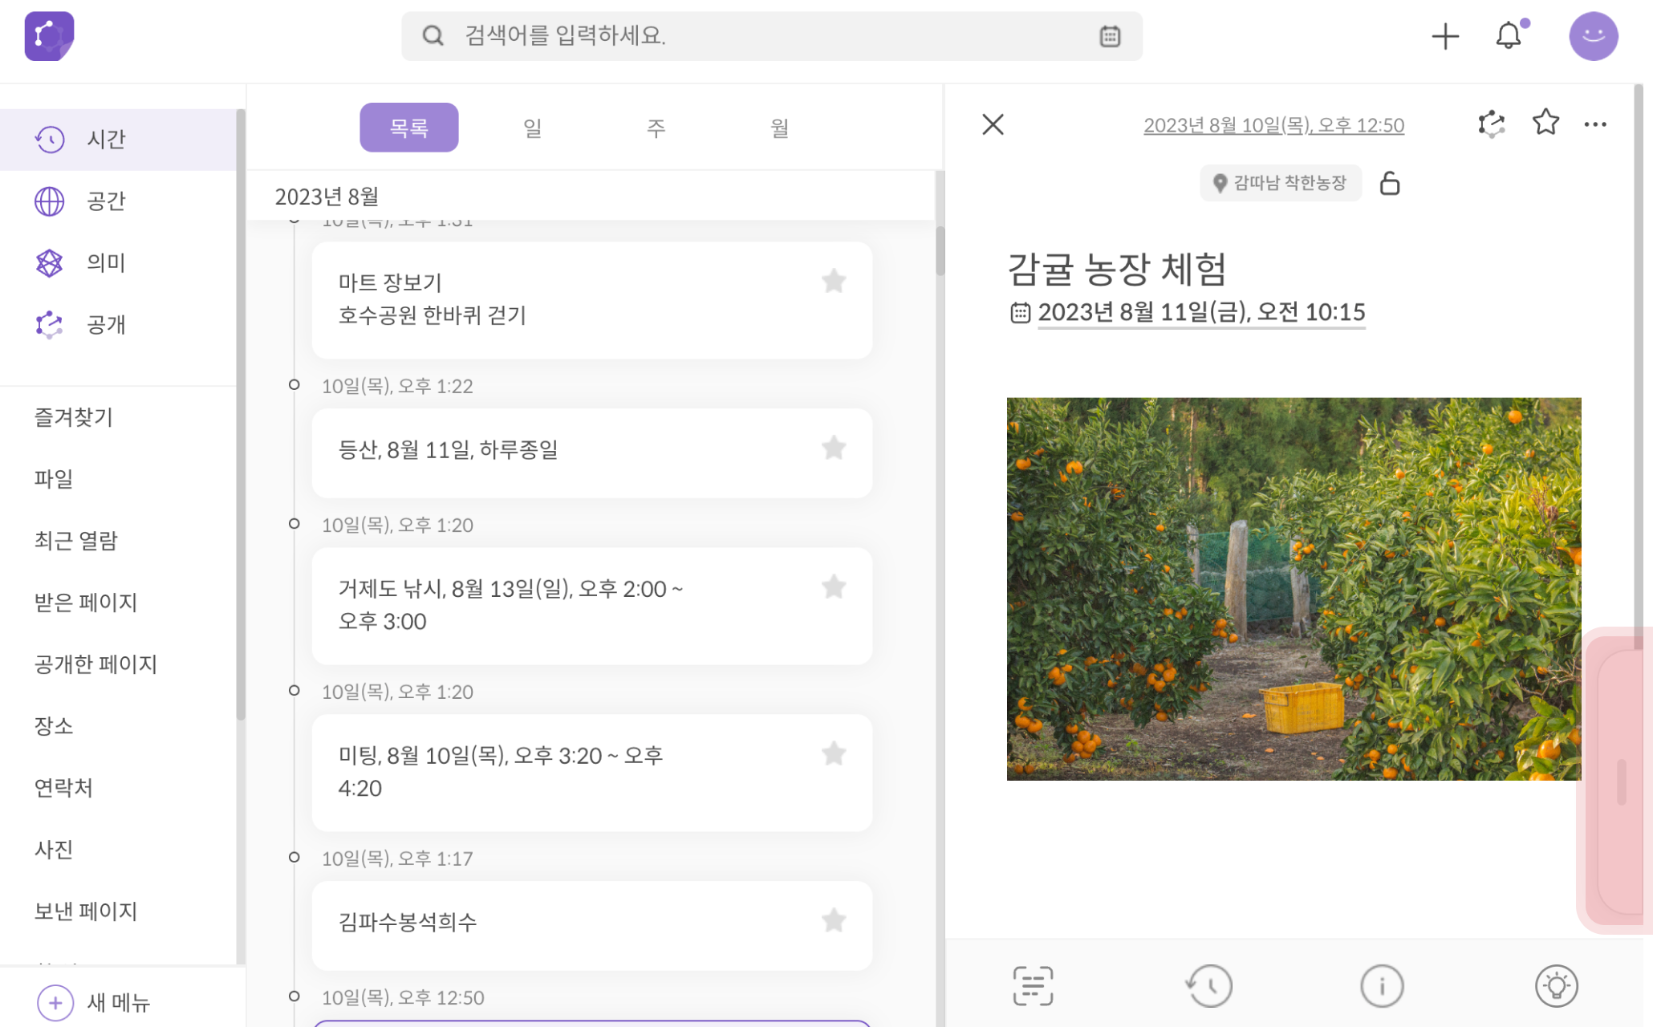Open 즐겨찾기 in the sidebar

point(73,417)
